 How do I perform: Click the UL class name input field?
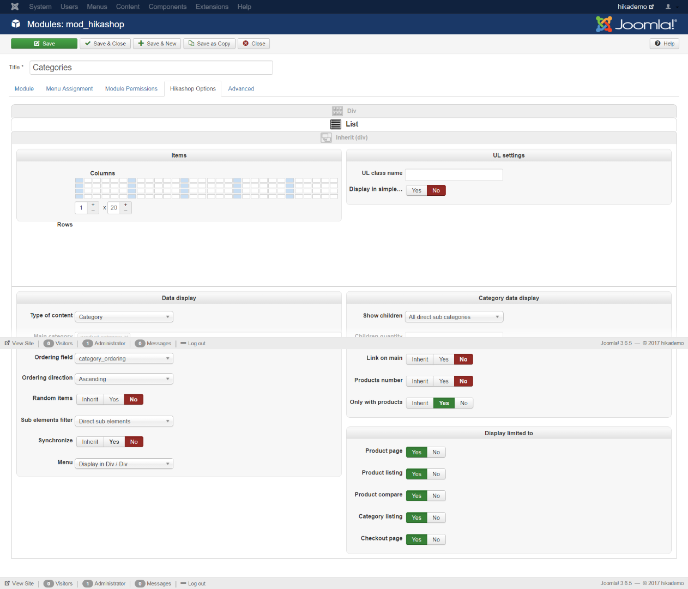tap(454, 175)
